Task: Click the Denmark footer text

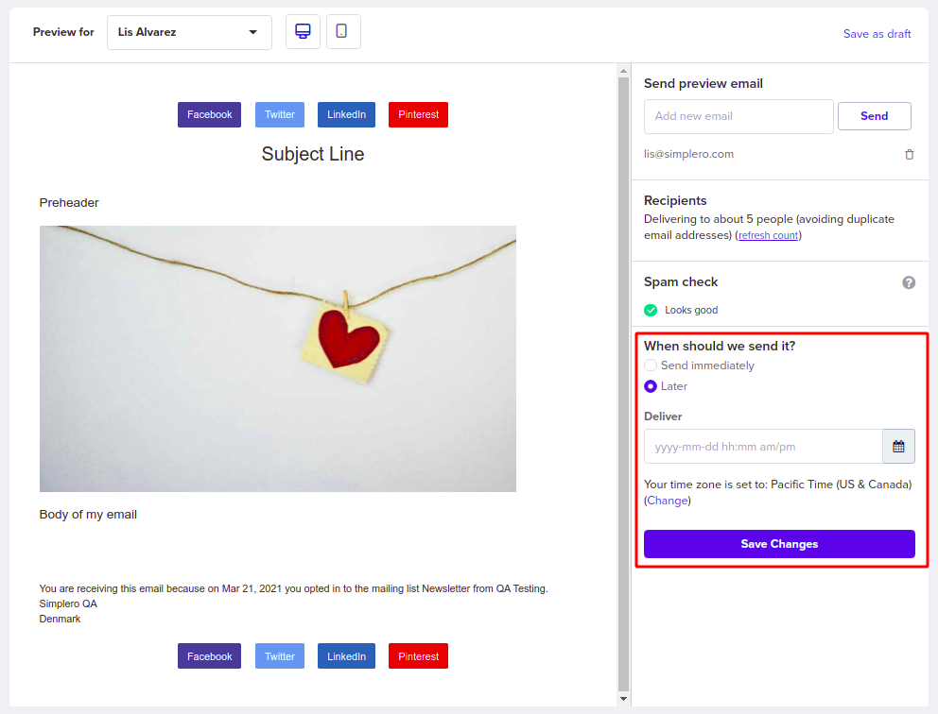Action: click(60, 619)
